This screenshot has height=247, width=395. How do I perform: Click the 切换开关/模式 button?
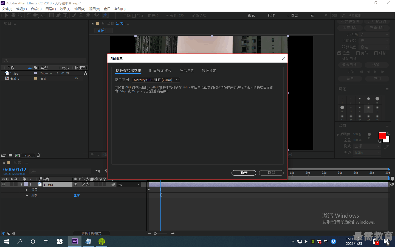(91, 233)
